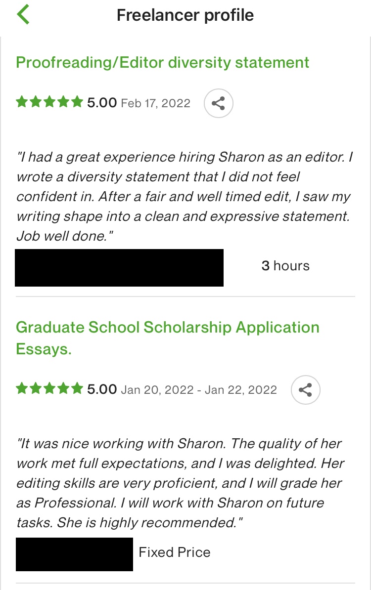Tap the redacted block beside "3 hours"

(119, 268)
